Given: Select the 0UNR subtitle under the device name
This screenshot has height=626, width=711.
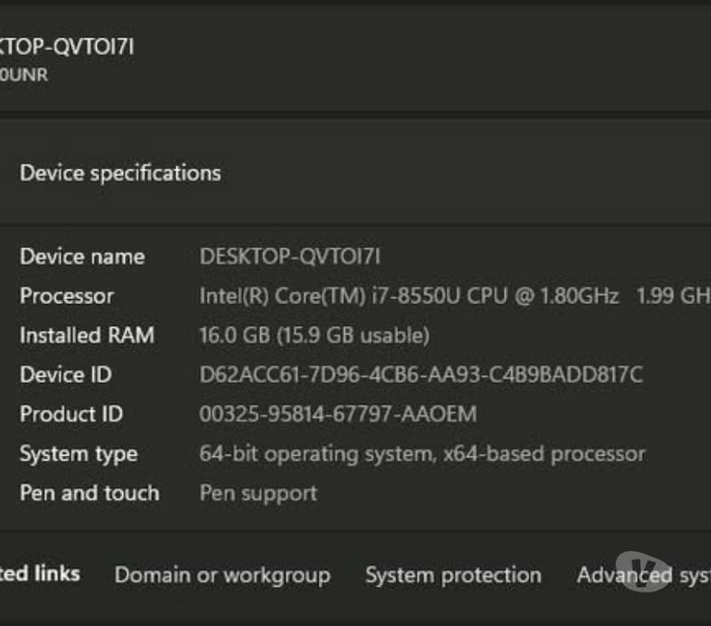Looking at the screenshot, I should pos(24,75).
